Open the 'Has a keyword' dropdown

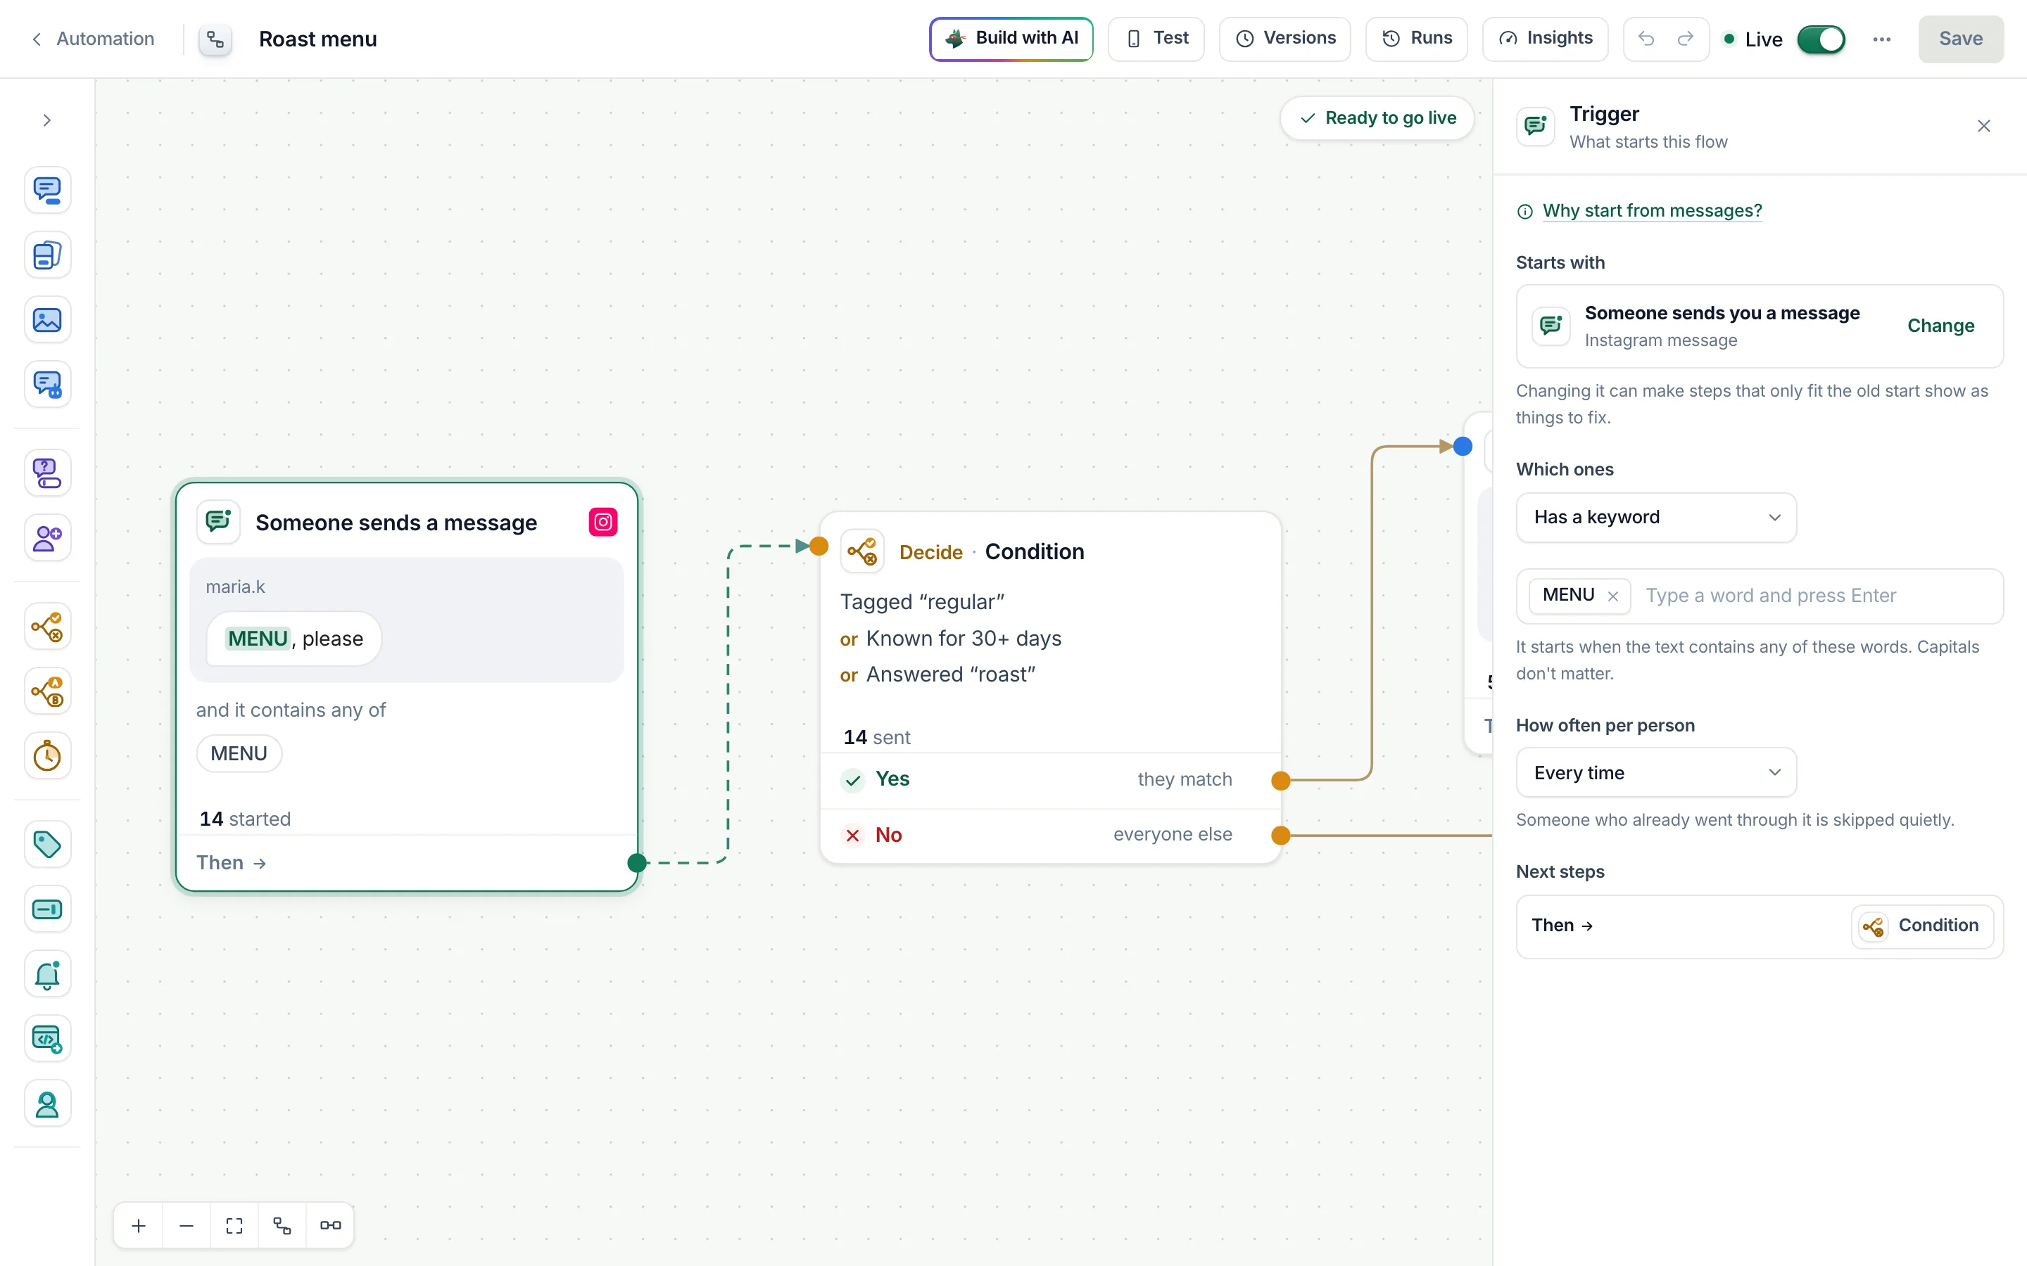pyautogui.click(x=1656, y=518)
